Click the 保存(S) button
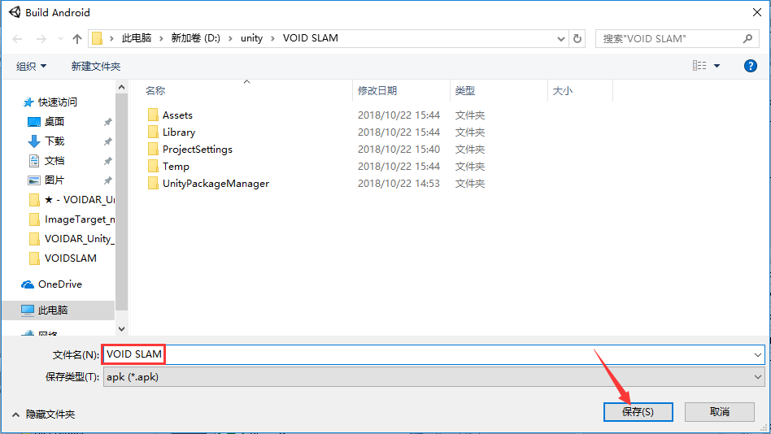Image resolution: width=771 pixels, height=434 pixels. point(638,412)
